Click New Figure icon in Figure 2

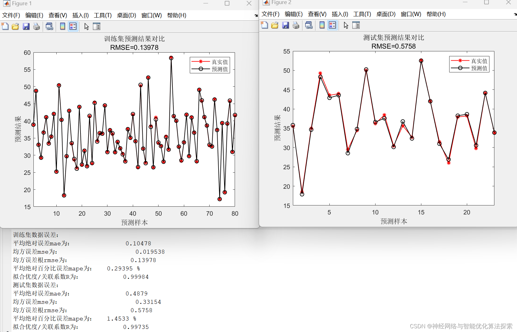point(264,25)
